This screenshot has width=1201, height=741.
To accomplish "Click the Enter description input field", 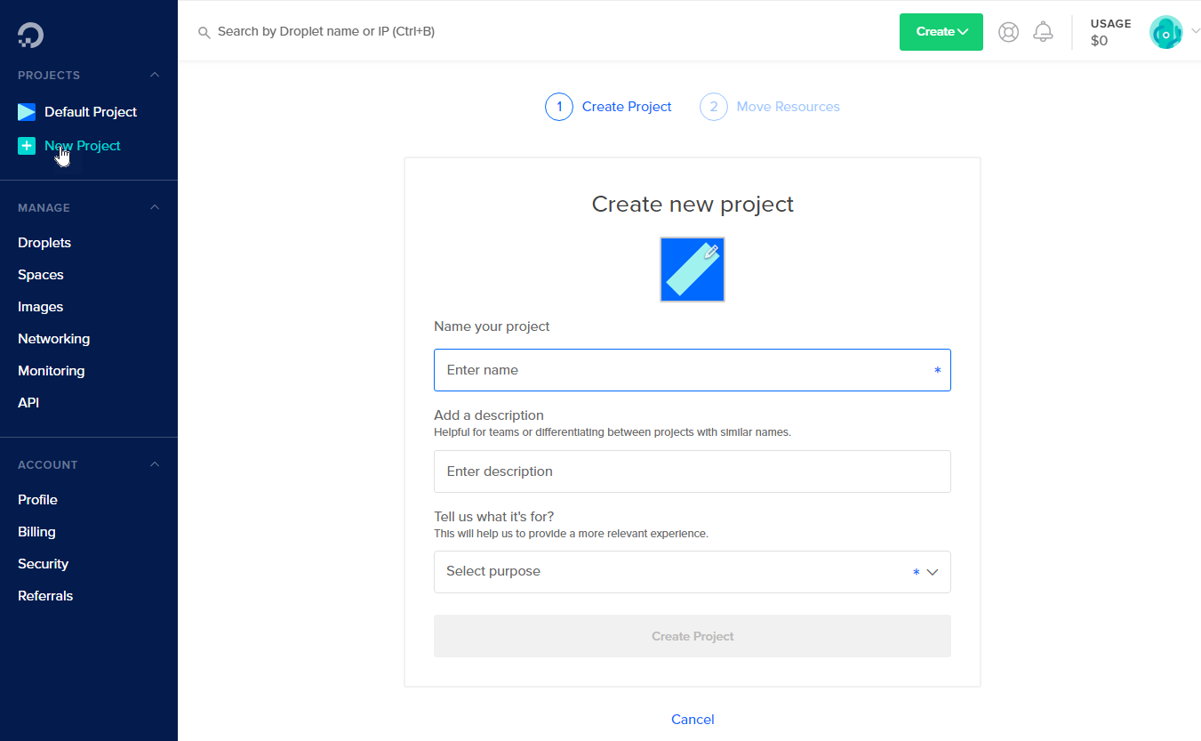I will 693,471.
